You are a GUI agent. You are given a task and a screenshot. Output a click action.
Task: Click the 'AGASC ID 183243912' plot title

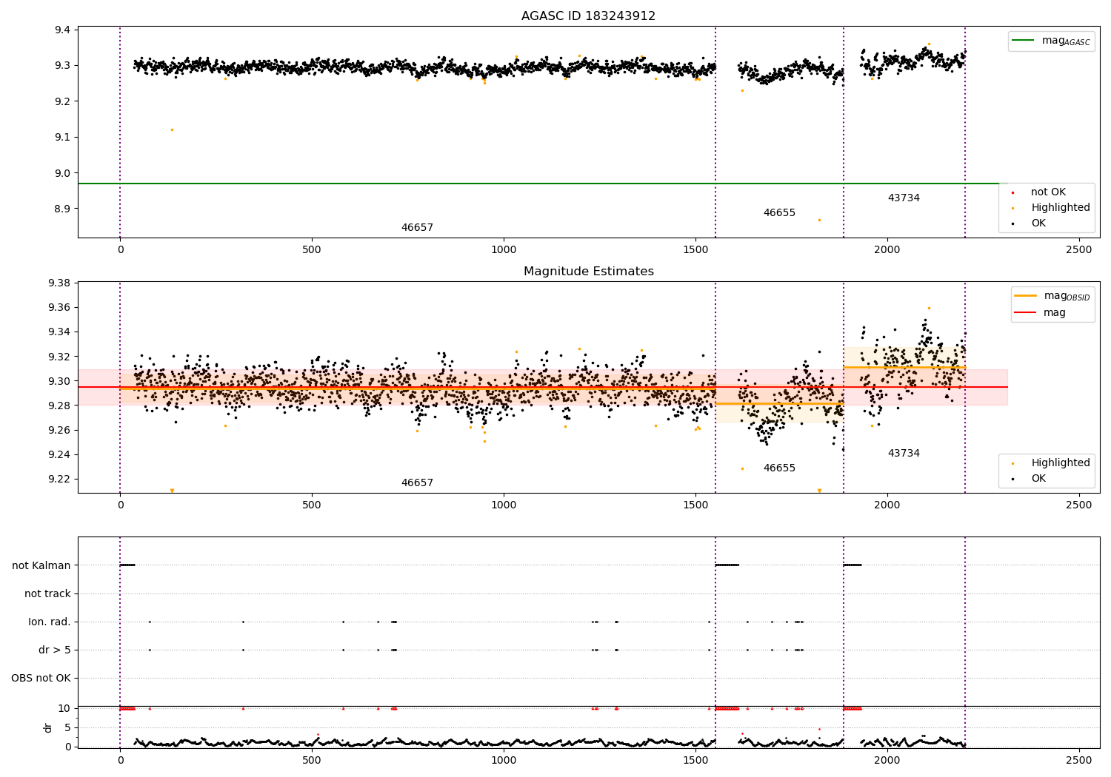(x=588, y=16)
